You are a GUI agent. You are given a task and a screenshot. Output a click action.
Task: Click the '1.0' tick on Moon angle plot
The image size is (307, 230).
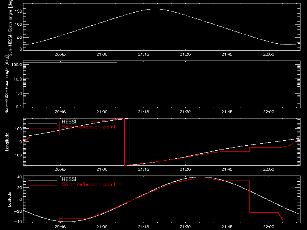(x=19, y=94)
